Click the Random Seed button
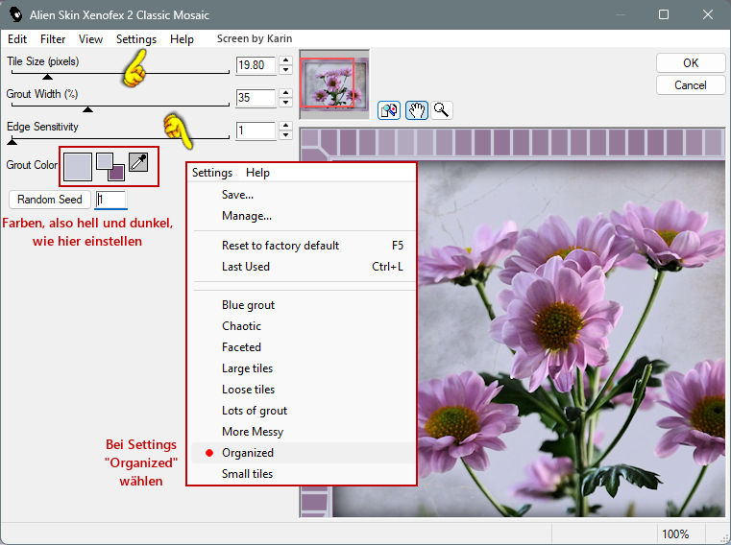Image resolution: width=731 pixels, height=545 pixels. (50, 200)
